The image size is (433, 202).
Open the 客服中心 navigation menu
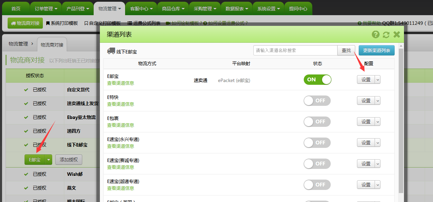click(x=141, y=9)
